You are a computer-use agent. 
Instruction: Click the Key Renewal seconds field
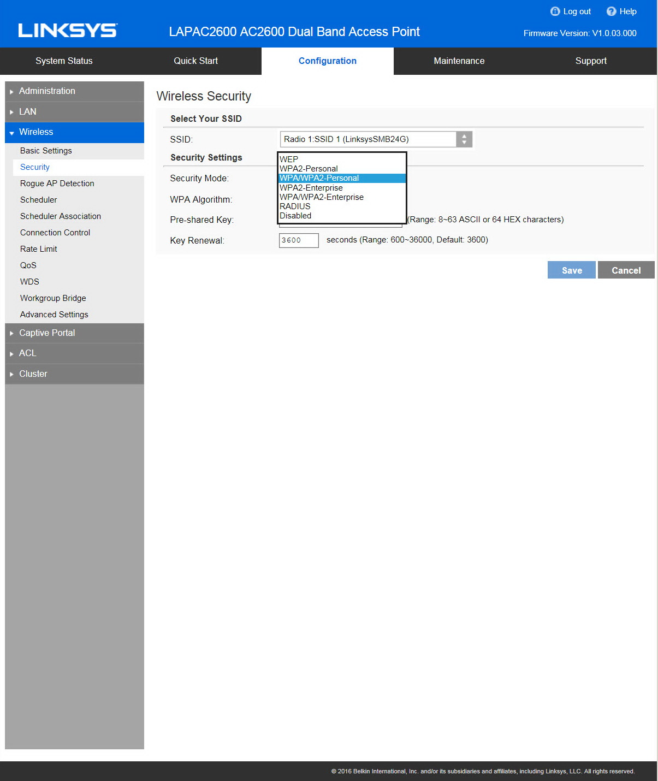pyautogui.click(x=299, y=240)
